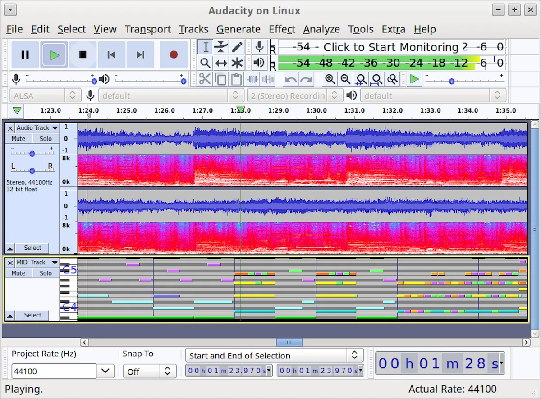Select the Zoom tool
541x399 pixels.
tap(205, 63)
